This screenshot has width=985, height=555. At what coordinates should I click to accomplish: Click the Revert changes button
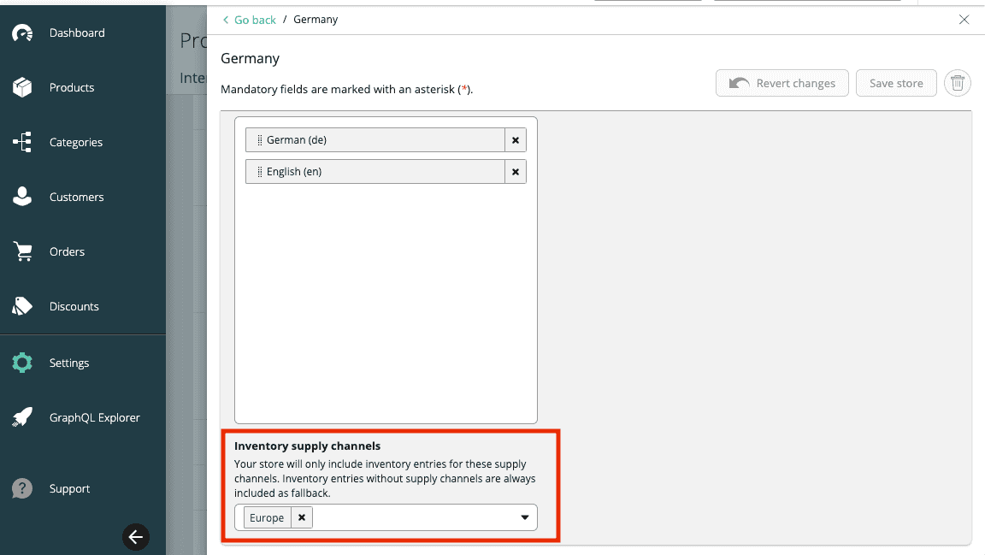click(x=782, y=83)
